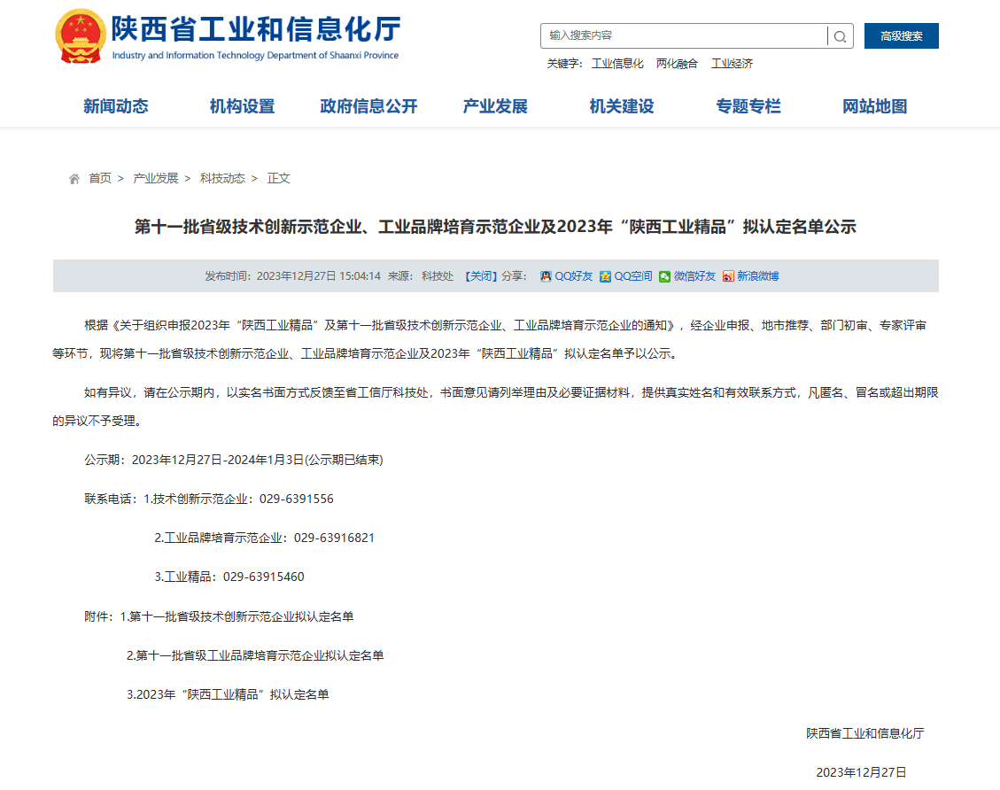Screen dimensions: 1000x790
Task: Click the site title 陕西省工业和信息化厅
Action: coord(256,28)
